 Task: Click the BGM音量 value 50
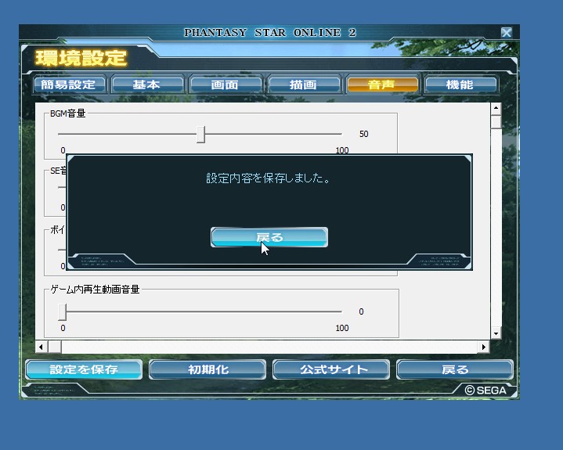point(364,134)
